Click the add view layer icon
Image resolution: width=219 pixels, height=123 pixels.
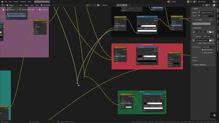(x=214, y=2)
